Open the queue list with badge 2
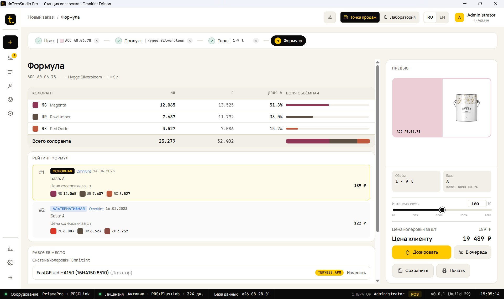Viewport: 504px width, 299px height. [x=10, y=58]
